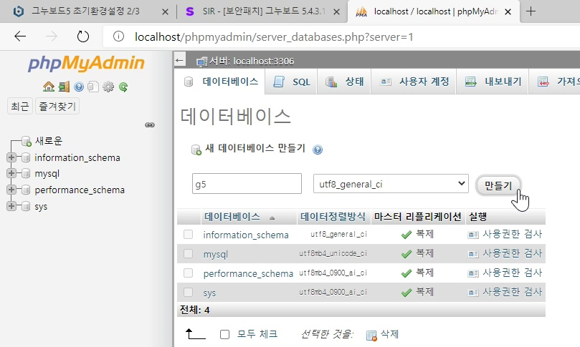The height and width of the screenshot is (347, 580).
Task: Open the 내보내기 tab
Action: pos(493,82)
